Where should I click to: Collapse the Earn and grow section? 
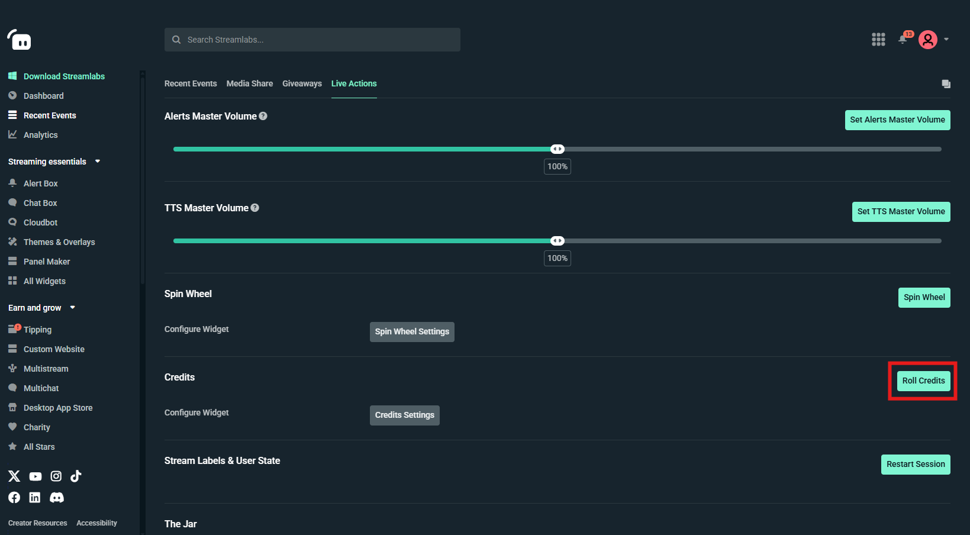(x=73, y=308)
